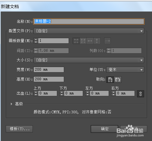Screen dimensions: 152x141
Task: Increase 上方 top bleed value
Action: pos(36,92)
